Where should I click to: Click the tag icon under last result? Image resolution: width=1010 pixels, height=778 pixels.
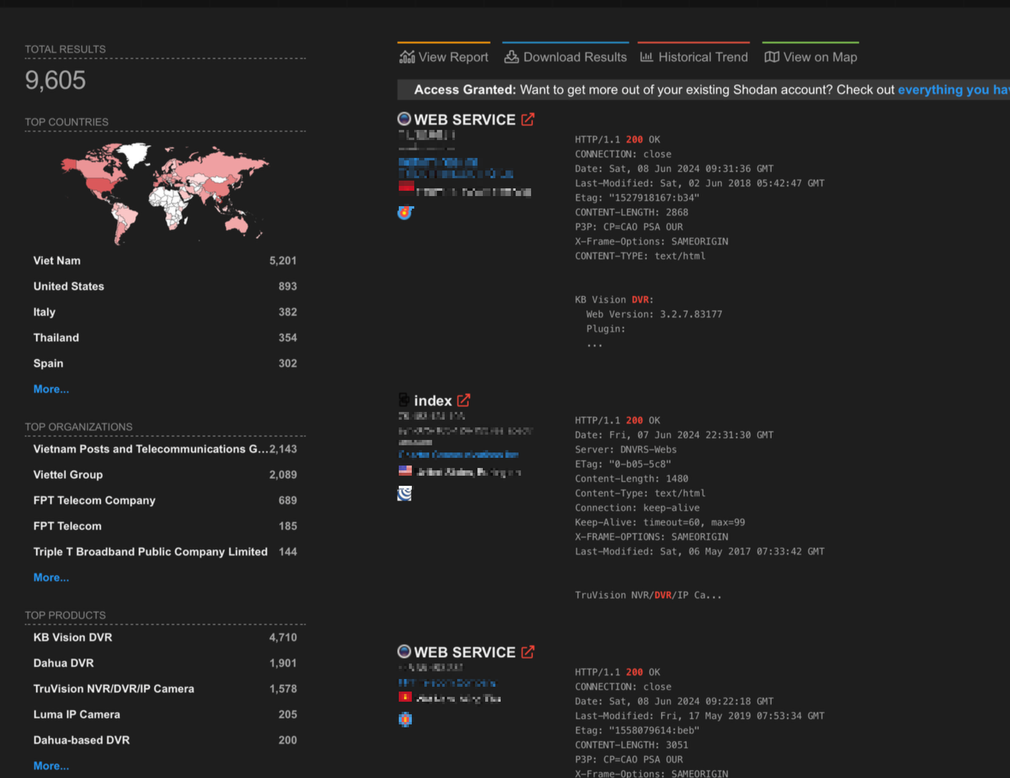pos(405,720)
